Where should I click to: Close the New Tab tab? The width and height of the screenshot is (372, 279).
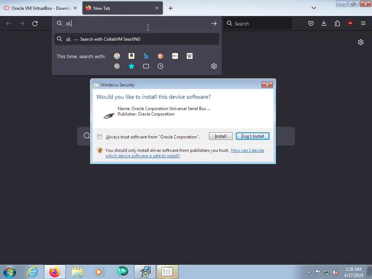tap(157, 8)
